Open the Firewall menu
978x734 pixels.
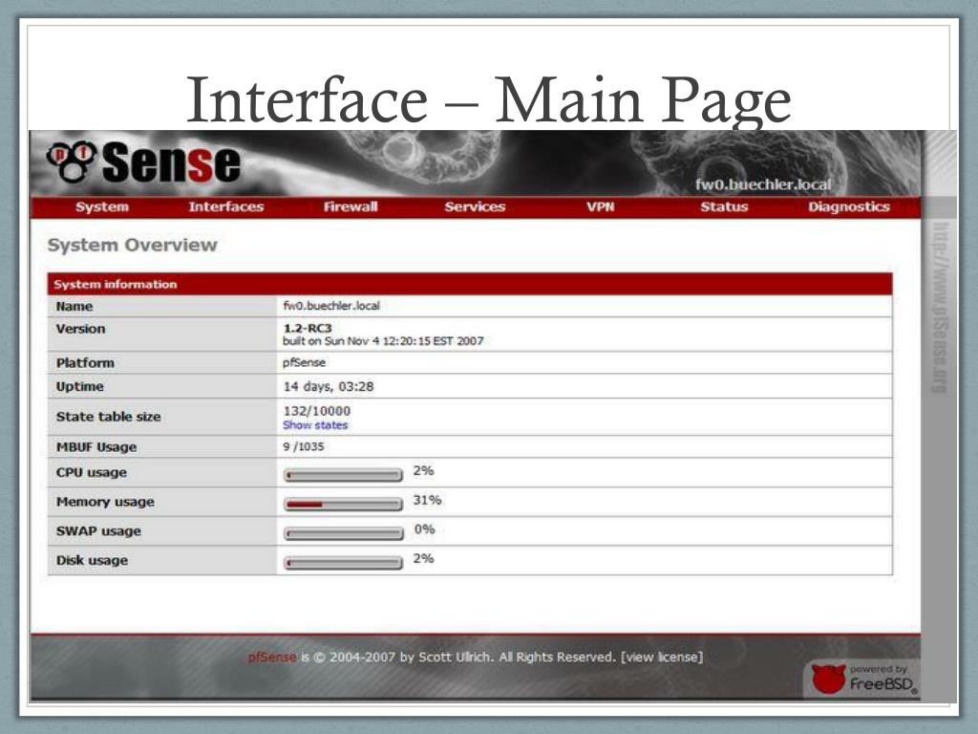click(351, 206)
